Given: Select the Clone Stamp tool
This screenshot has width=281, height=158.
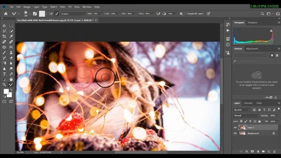Looking at the screenshot, I should point(11,53).
